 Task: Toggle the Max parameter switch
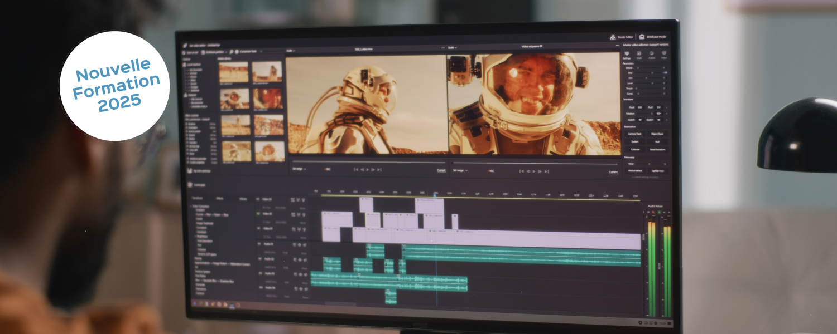pyautogui.click(x=665, y=73)
